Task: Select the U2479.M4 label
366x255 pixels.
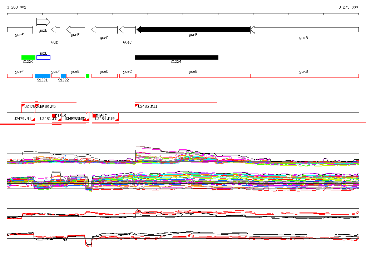Action: (22, 119)
